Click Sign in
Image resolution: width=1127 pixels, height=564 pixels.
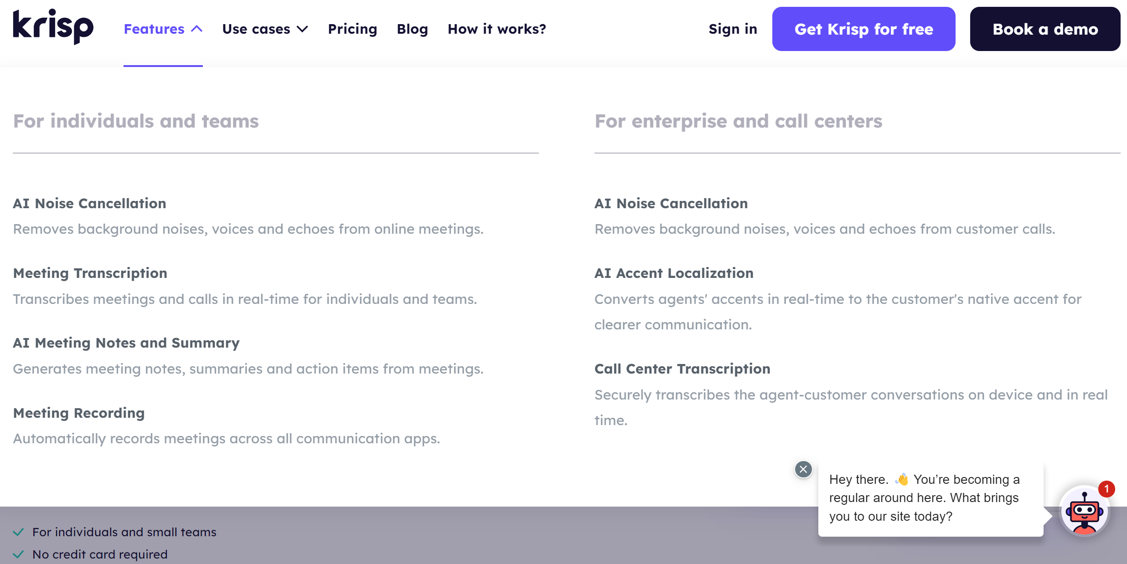click(733, 29)
